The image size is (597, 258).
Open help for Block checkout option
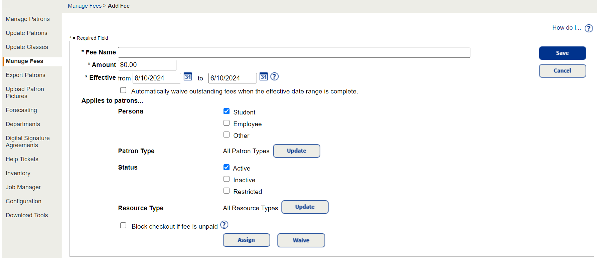click(224, 225)
